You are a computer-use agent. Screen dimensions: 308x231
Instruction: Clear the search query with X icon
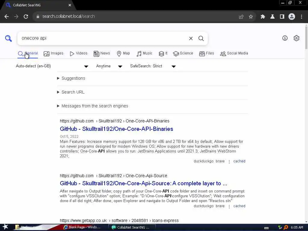point(191,38)
